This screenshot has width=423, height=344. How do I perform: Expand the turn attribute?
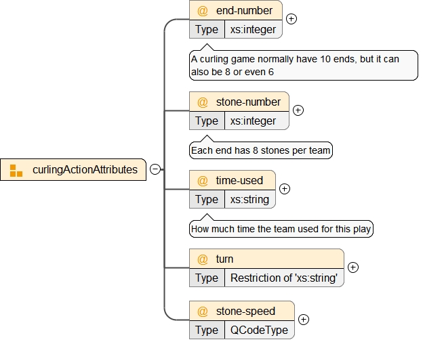[352, 267]
